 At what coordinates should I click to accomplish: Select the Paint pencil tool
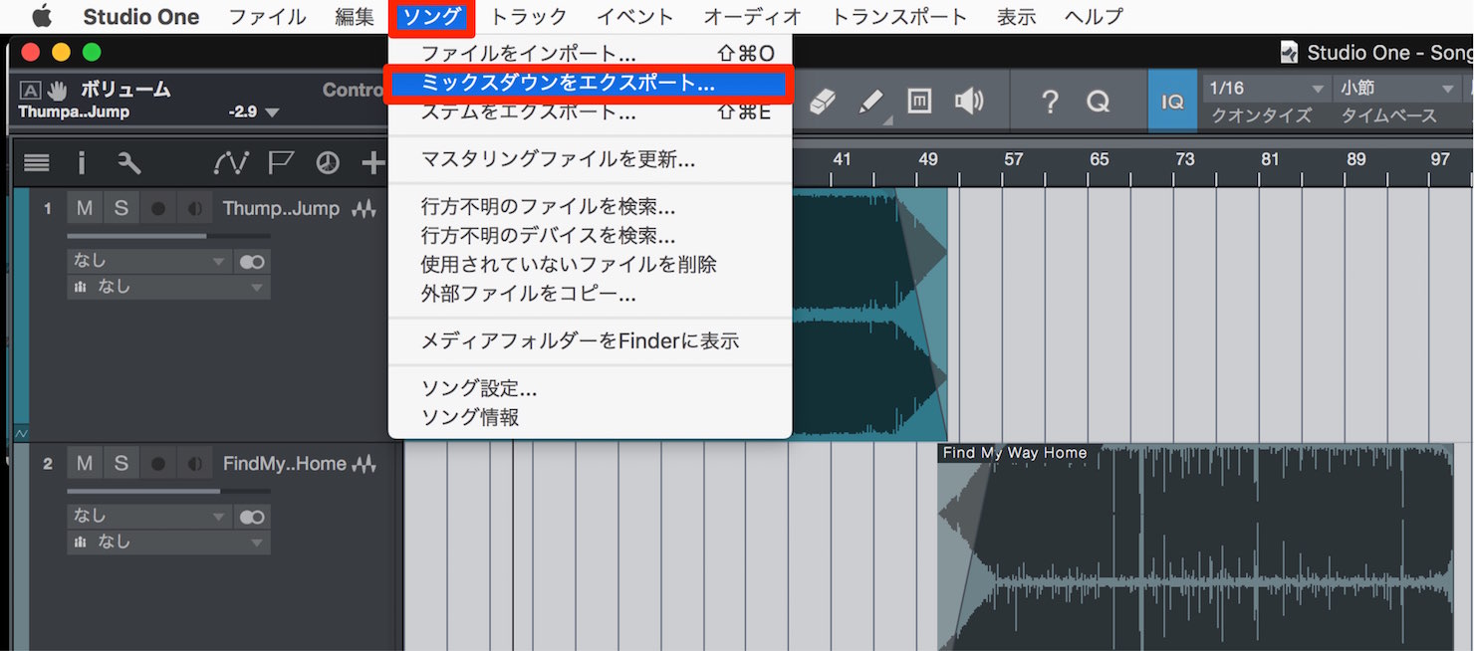(869, 101)
